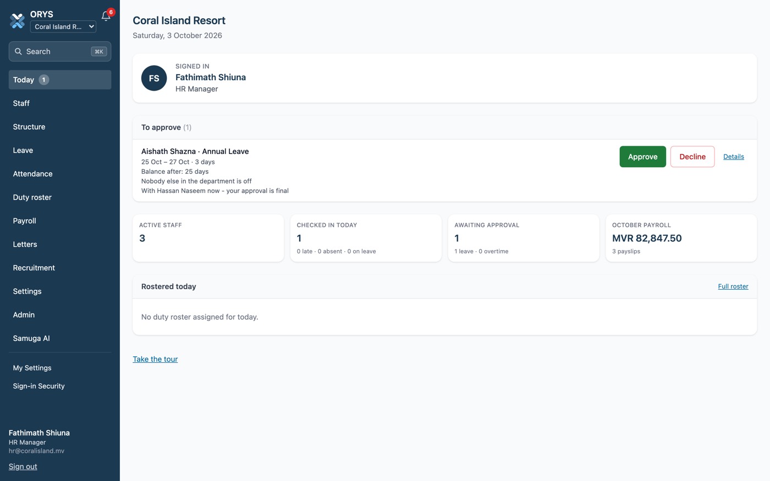Click the ORYS logo icon
The image size is (770, 481).
point(18,21)
